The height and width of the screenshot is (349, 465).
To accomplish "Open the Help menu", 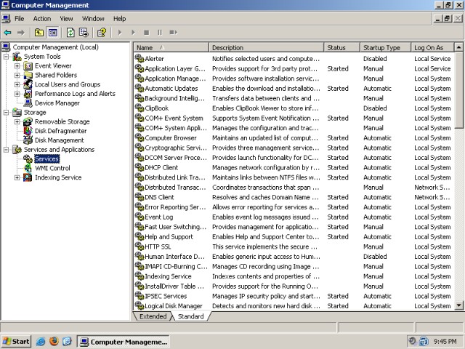I will [119, 19].
